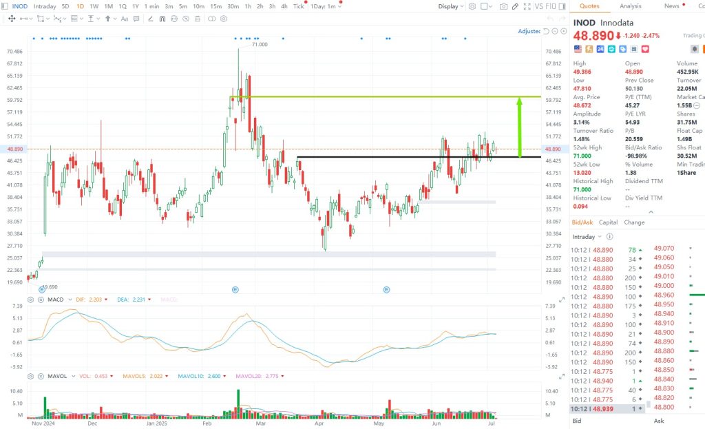Take a chart screenshot with camera icon
This screenshot has width=705, height=429.
coord(504,6)
